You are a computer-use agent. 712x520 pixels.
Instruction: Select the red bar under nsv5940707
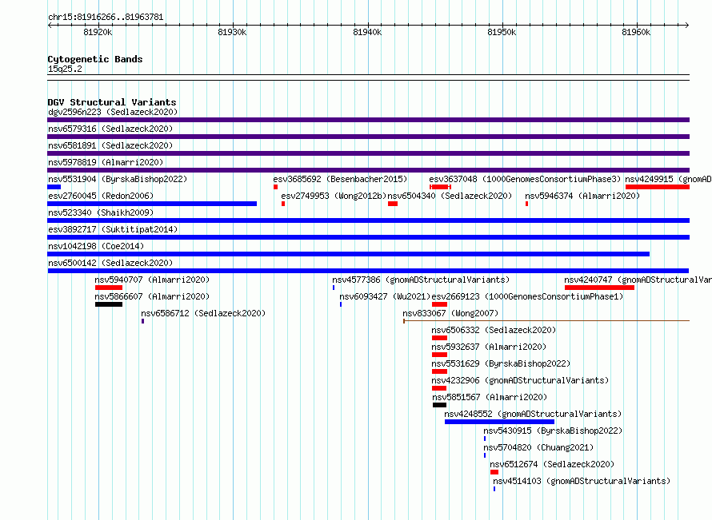click(109, 288)
